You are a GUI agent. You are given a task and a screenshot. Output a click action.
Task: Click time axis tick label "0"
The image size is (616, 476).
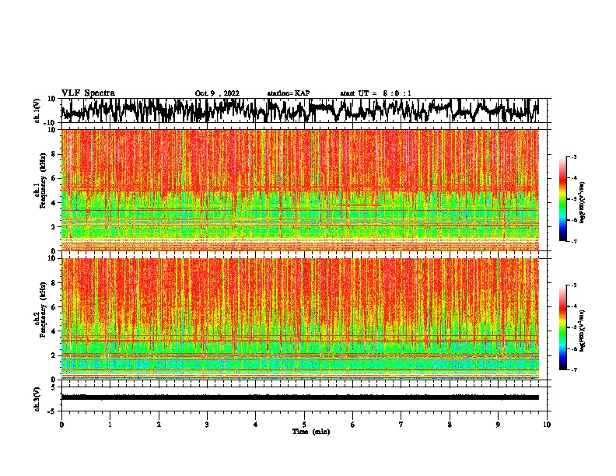point(61,425)
